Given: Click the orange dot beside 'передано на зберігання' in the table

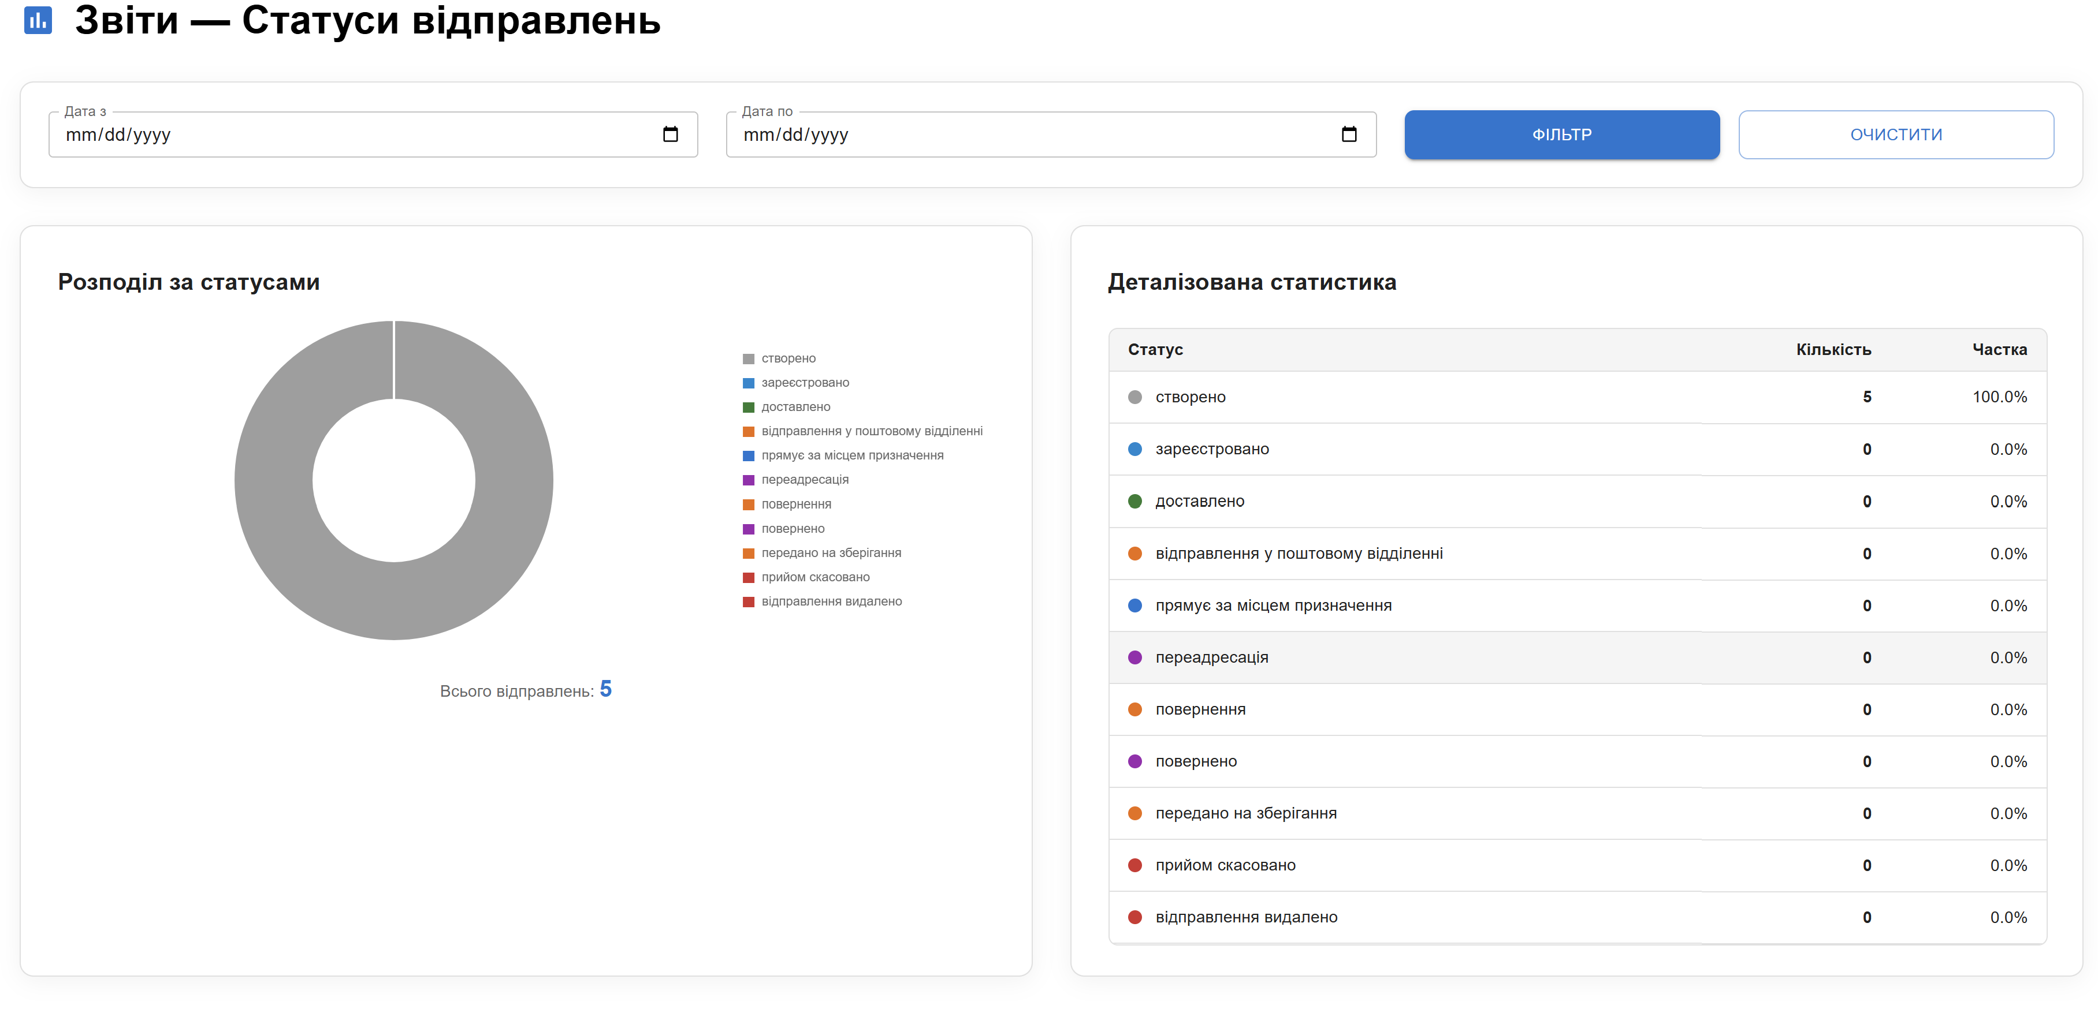Looking at the screenshot, I should [x=1134, y=813].
